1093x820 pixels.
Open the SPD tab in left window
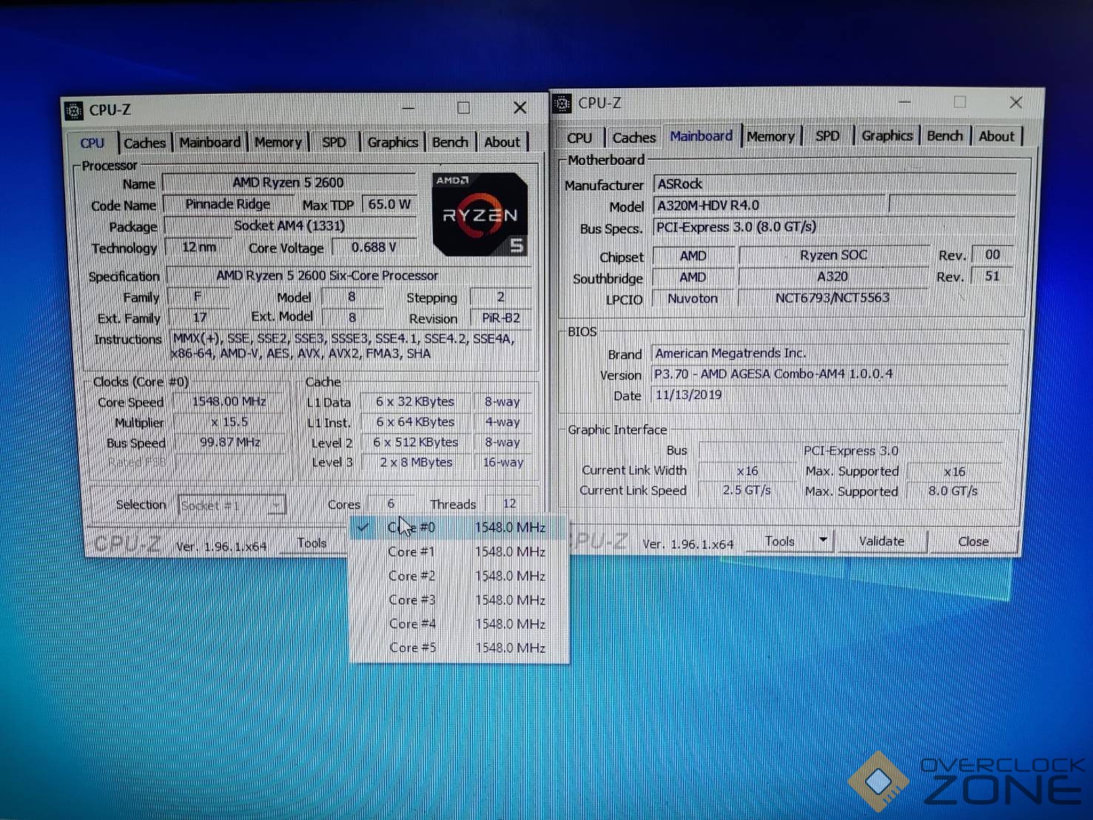(334, 142)
